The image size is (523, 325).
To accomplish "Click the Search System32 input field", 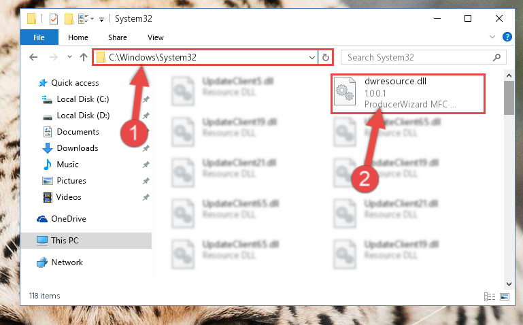I will 419,57.
